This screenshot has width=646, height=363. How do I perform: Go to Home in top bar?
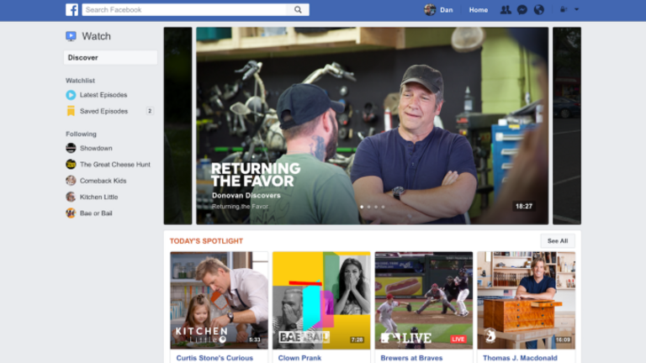(478, 10)
